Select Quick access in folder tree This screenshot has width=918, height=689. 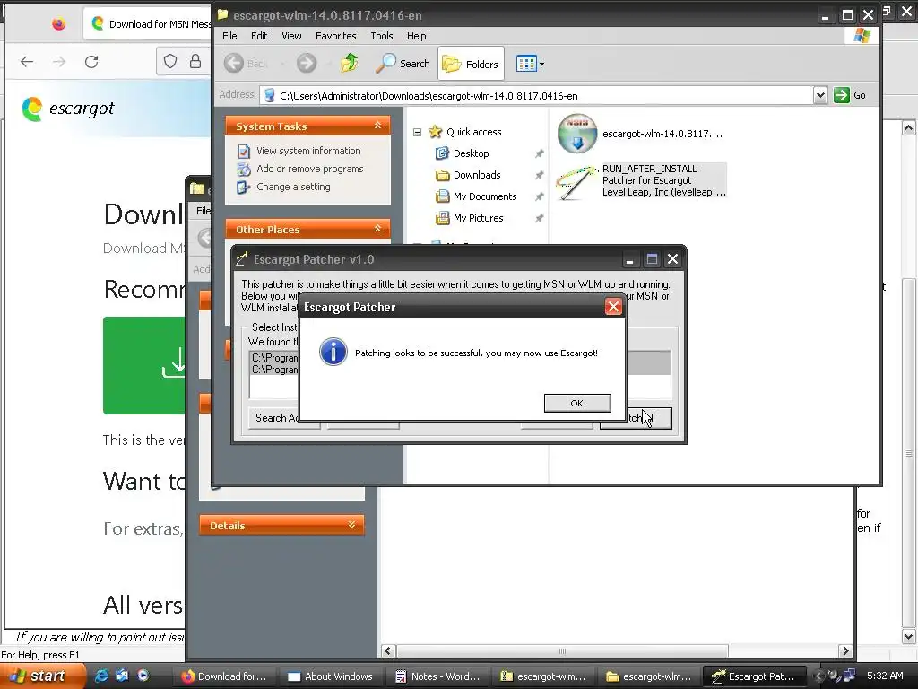[x=473, y=132]
